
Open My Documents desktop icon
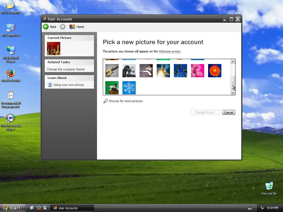11,7
